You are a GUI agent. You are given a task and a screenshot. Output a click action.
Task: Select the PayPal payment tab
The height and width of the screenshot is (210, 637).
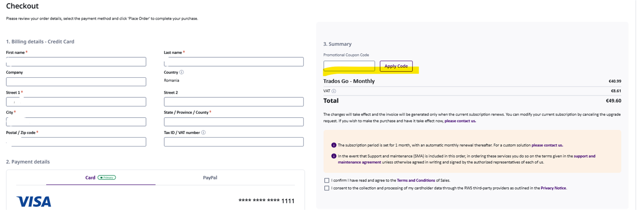click(210, 178)
